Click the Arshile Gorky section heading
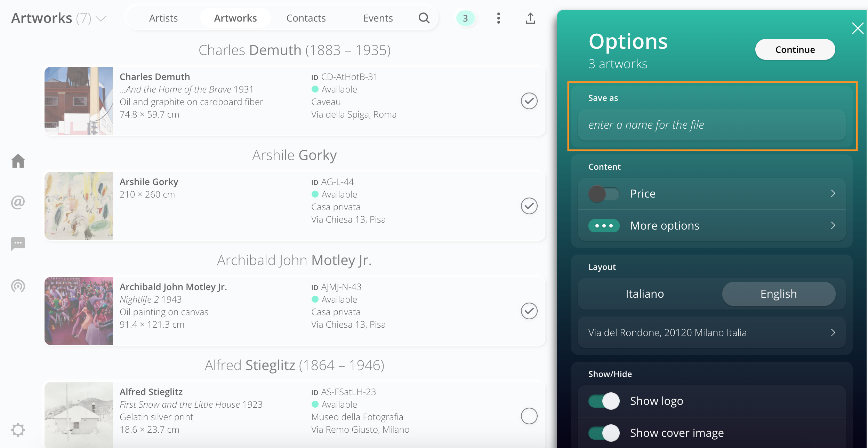868x448 pixels. (295, 155)
